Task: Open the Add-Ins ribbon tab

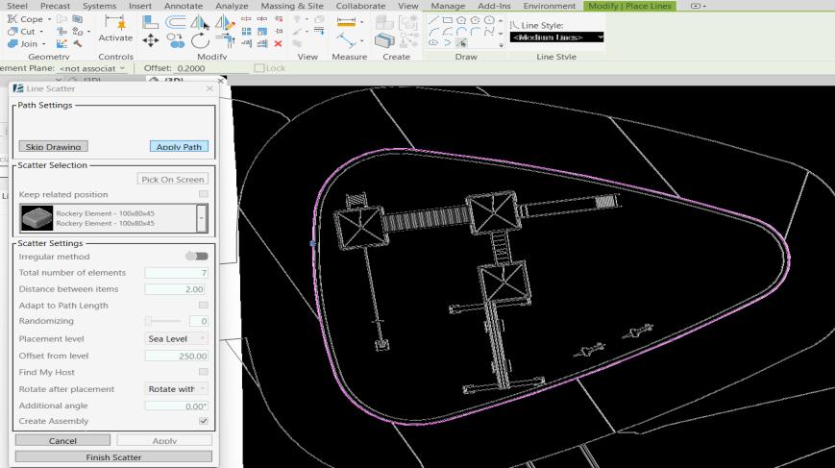Action: pos(494,6)
